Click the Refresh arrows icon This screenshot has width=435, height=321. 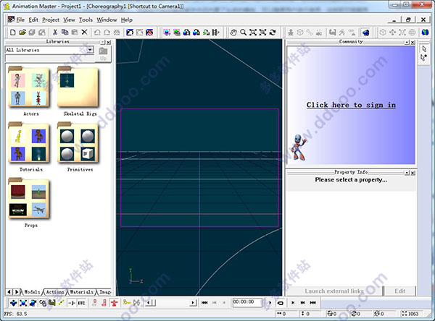tap(273, 33)
